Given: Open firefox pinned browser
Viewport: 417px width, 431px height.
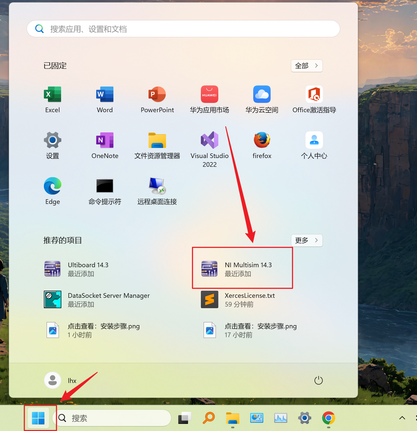Looking at the screenshot, I should [x=262, y=145].
